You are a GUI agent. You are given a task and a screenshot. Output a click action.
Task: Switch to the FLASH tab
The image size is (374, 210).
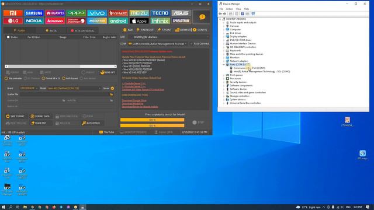[19, 30]
